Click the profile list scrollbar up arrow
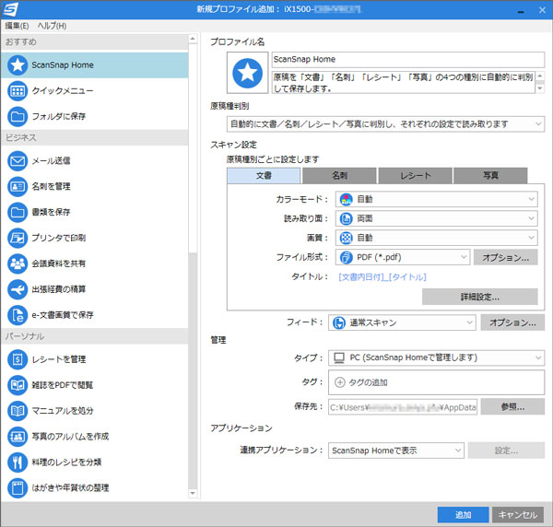Viewport: 553px width, 527px height. pyautogui.click(x=193, y=39)
